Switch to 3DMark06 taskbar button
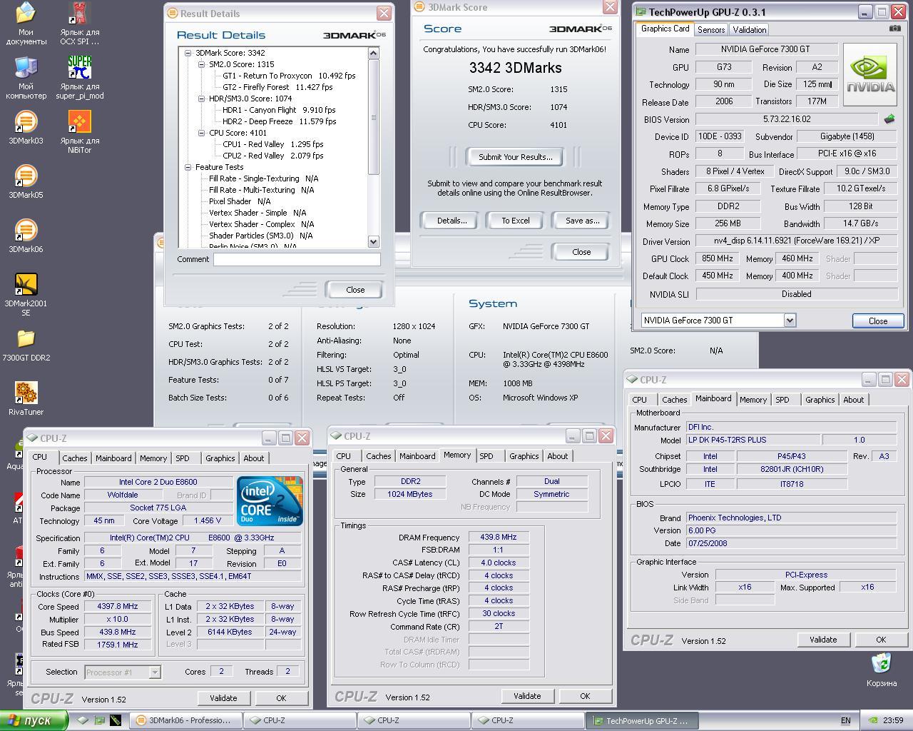This screenshot has height=731, width=913. tap(185, 720)
